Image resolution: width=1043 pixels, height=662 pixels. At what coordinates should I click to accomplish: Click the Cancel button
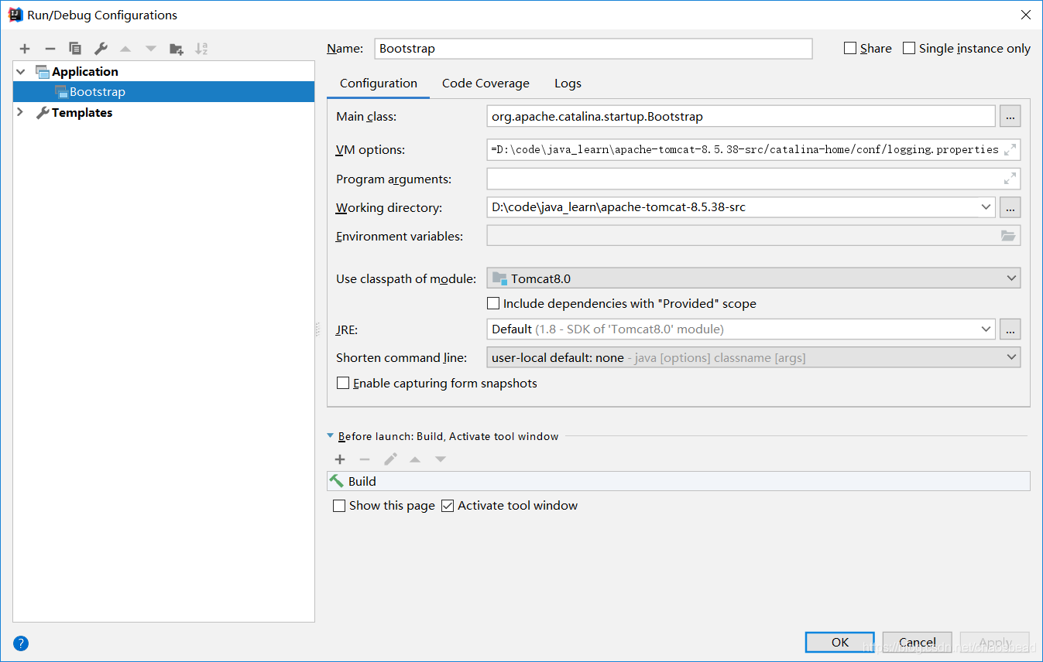tap(918, 642)
